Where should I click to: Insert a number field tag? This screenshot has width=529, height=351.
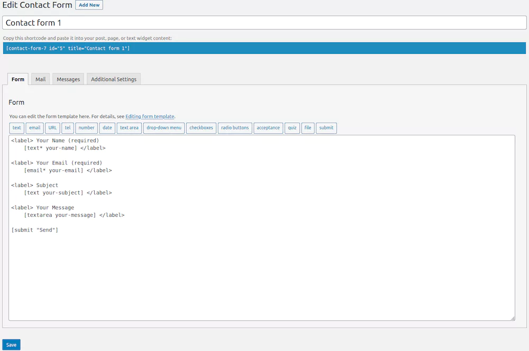click(x=87, y=128)
